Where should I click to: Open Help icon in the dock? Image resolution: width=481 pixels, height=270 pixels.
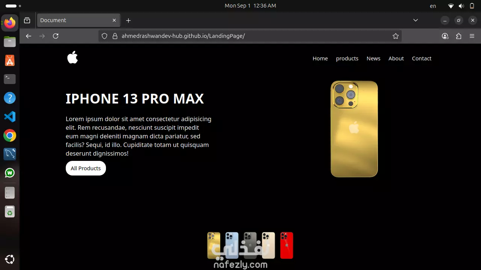(x=10, y=98)
